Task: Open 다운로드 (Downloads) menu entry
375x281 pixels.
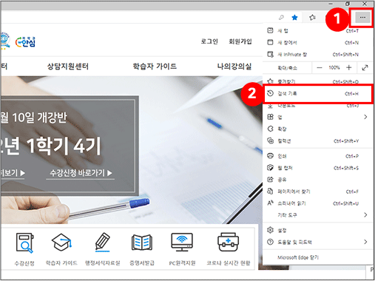Action: 318,106
